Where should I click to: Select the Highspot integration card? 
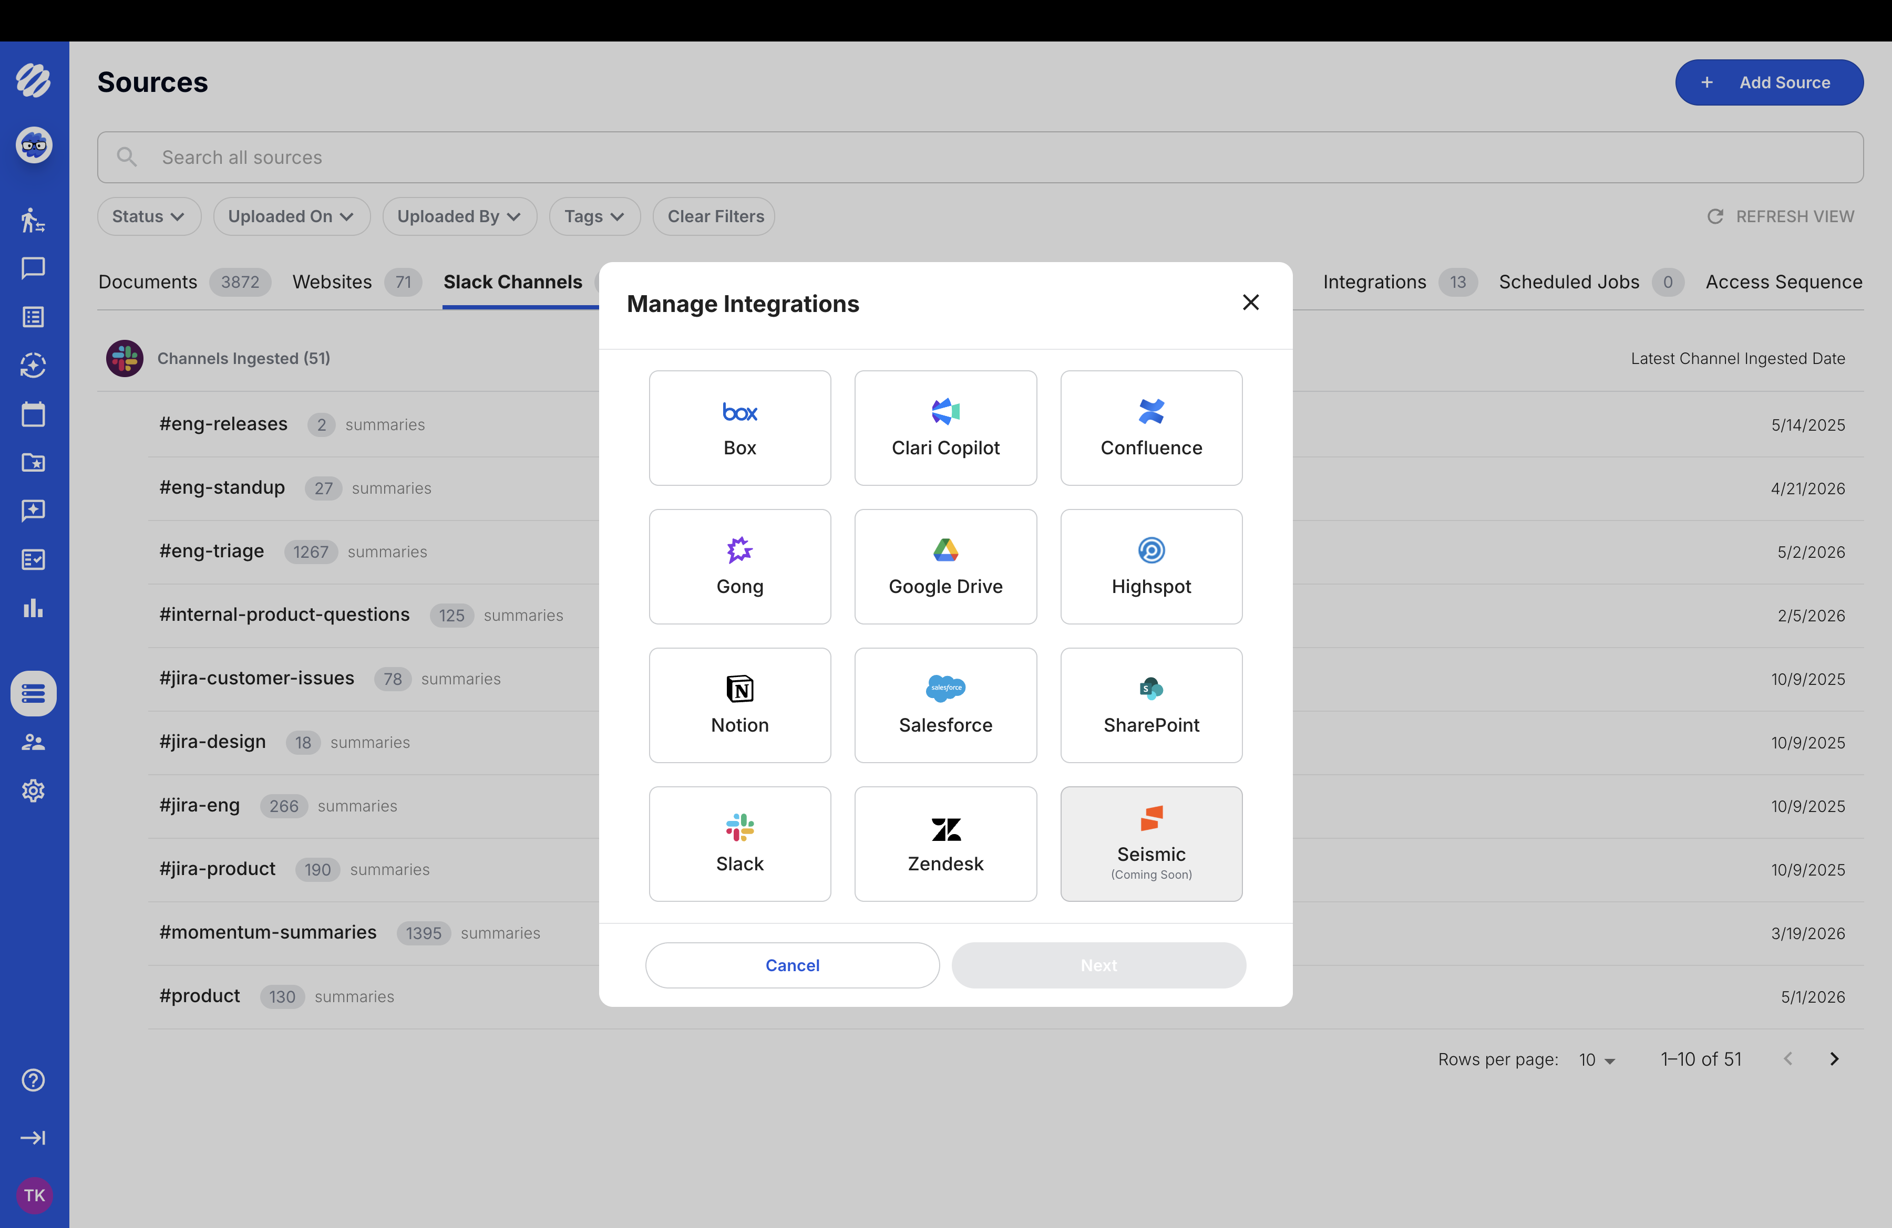pyautogui.click(x=1151, y=566)
